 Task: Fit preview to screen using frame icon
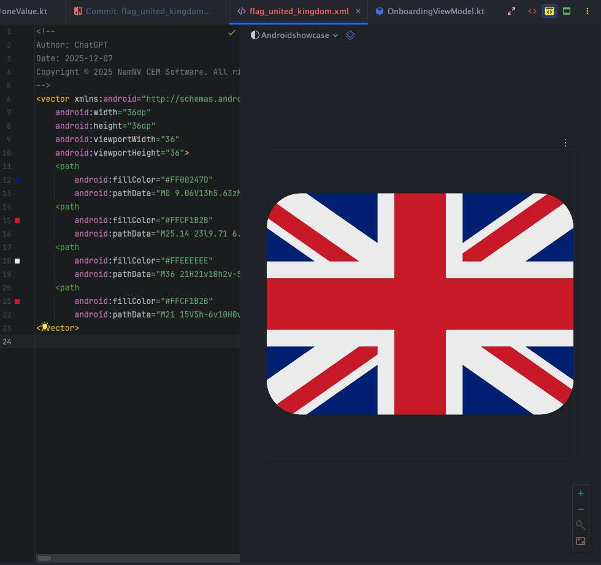580,541
